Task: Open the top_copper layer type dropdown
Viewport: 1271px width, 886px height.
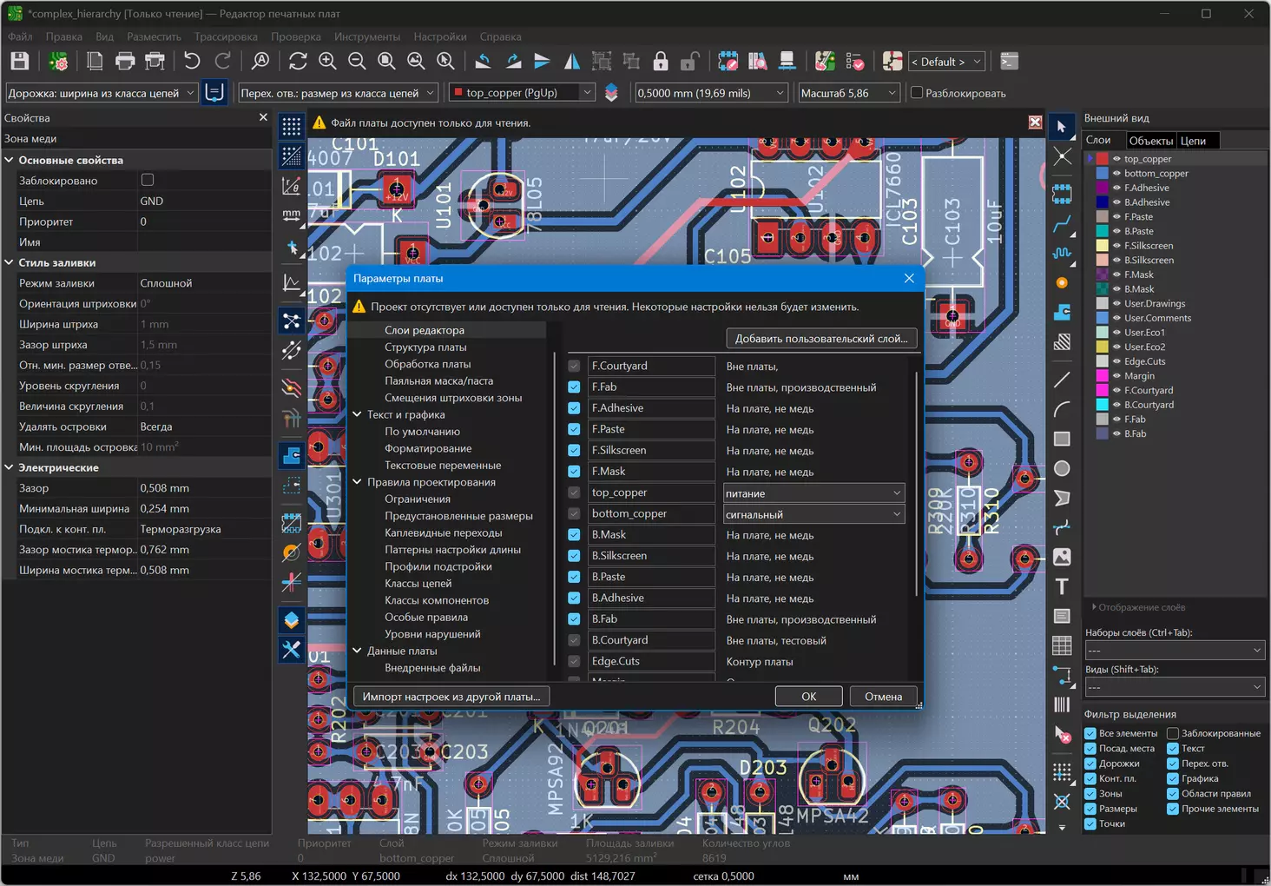Action: coord(814,493)
